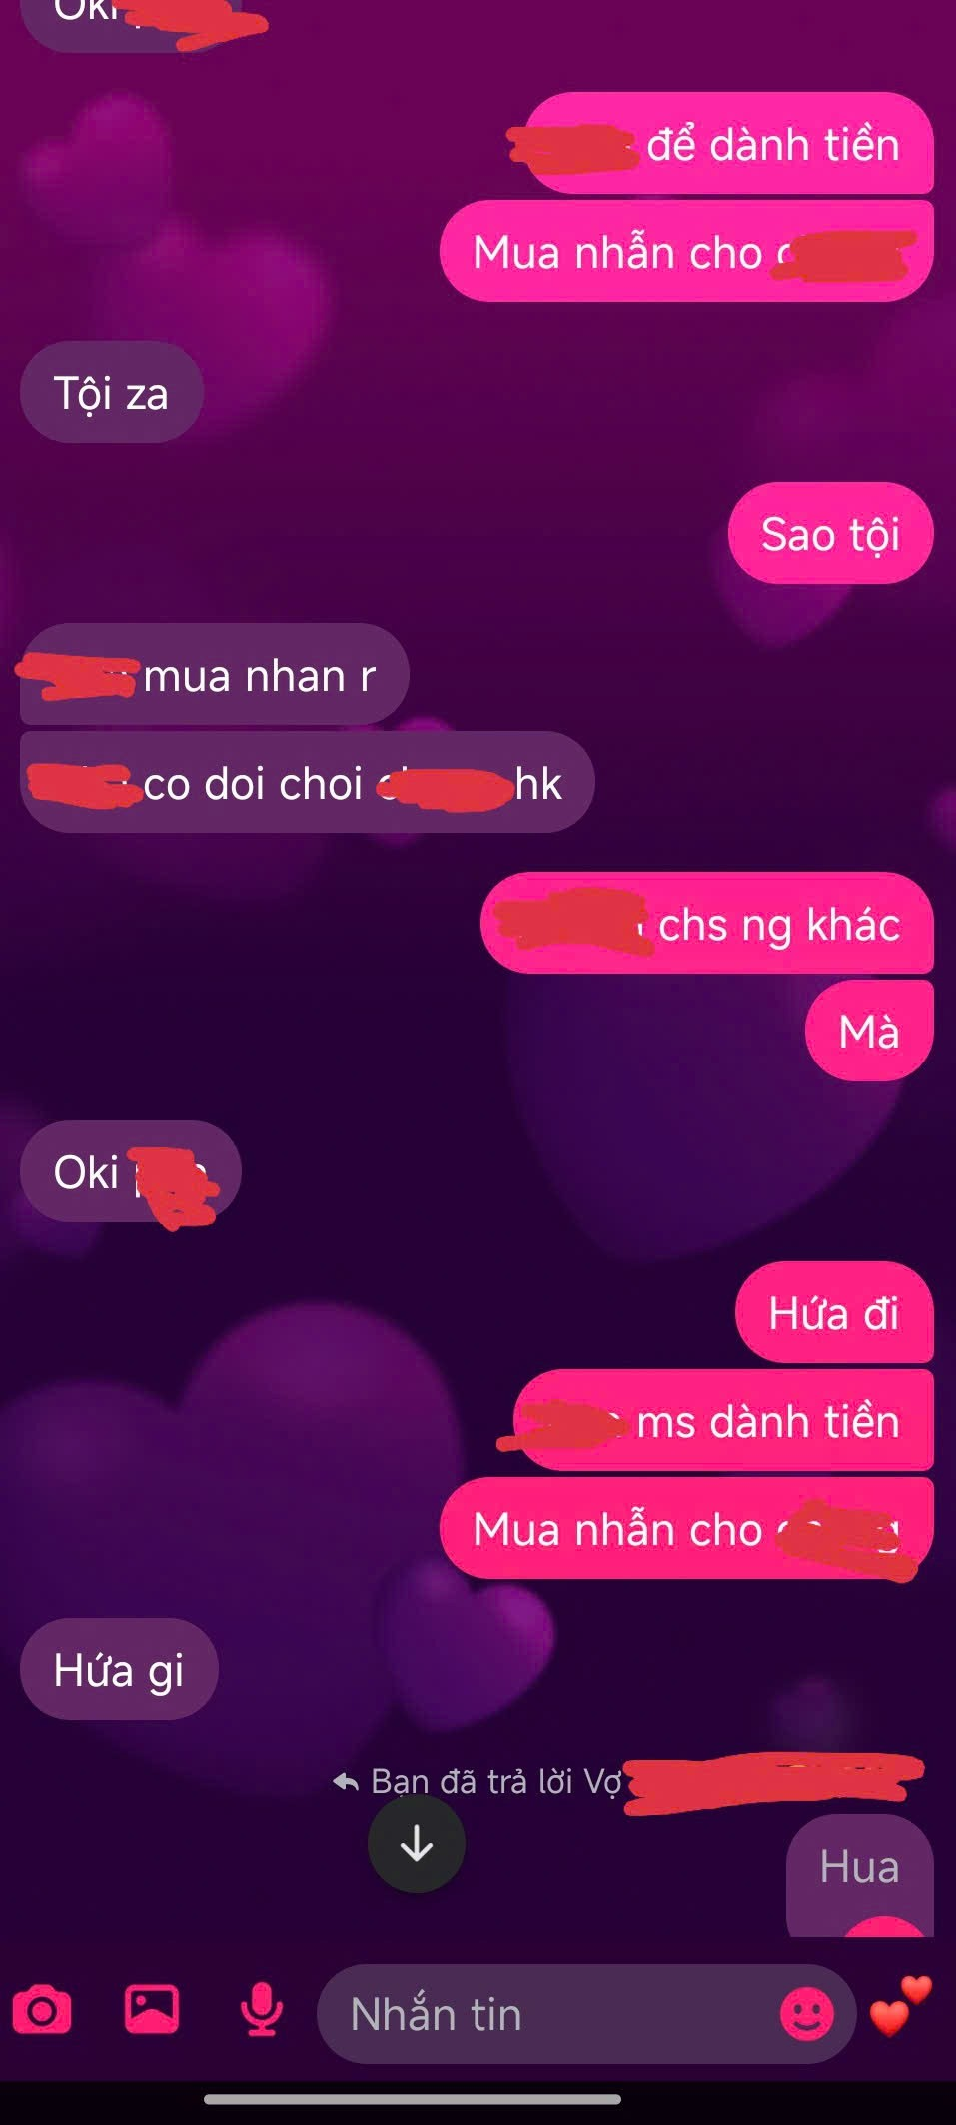Tap the 'mua nhan r' message
Image resolution: width=956 pixels, height=2125 pixels.
point(215,675)
